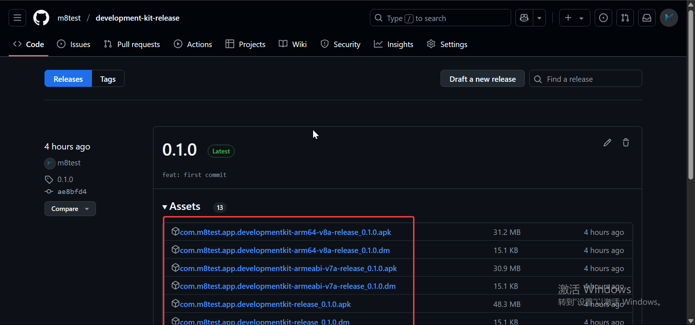Viewport: 695px width, 325px height.
Task: Open the pull requests icon in header
Action: coord(625,18)
